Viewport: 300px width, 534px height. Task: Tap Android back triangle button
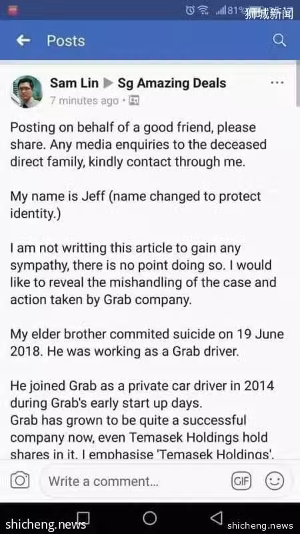click(x=217, y=518)
